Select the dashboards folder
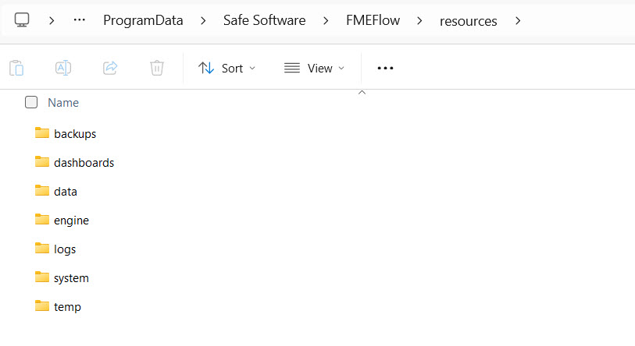Viewport: 635px width, 346px height. coord(84,163)
